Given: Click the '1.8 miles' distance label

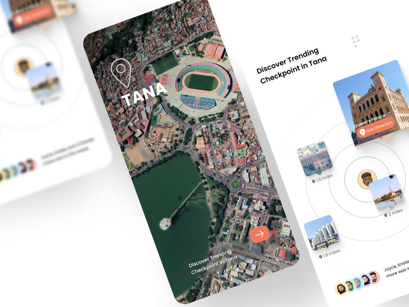Looking at the screenshot, I should 330,253.
